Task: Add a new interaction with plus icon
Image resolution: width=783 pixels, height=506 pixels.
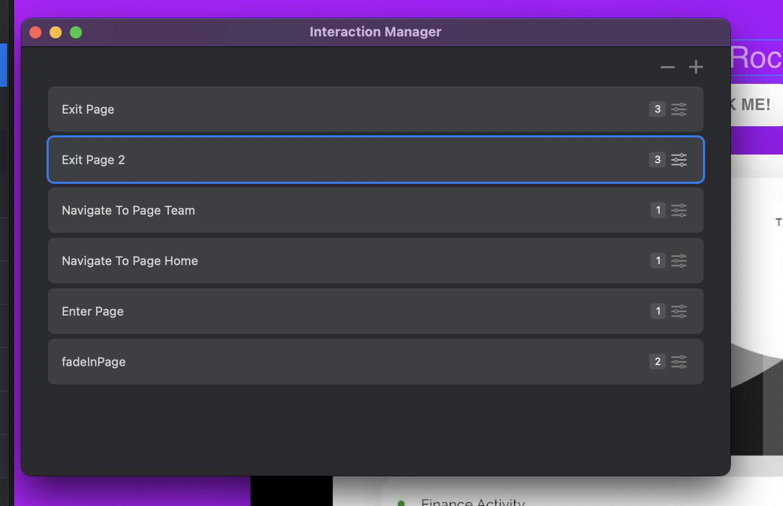Action: [696, 67]
